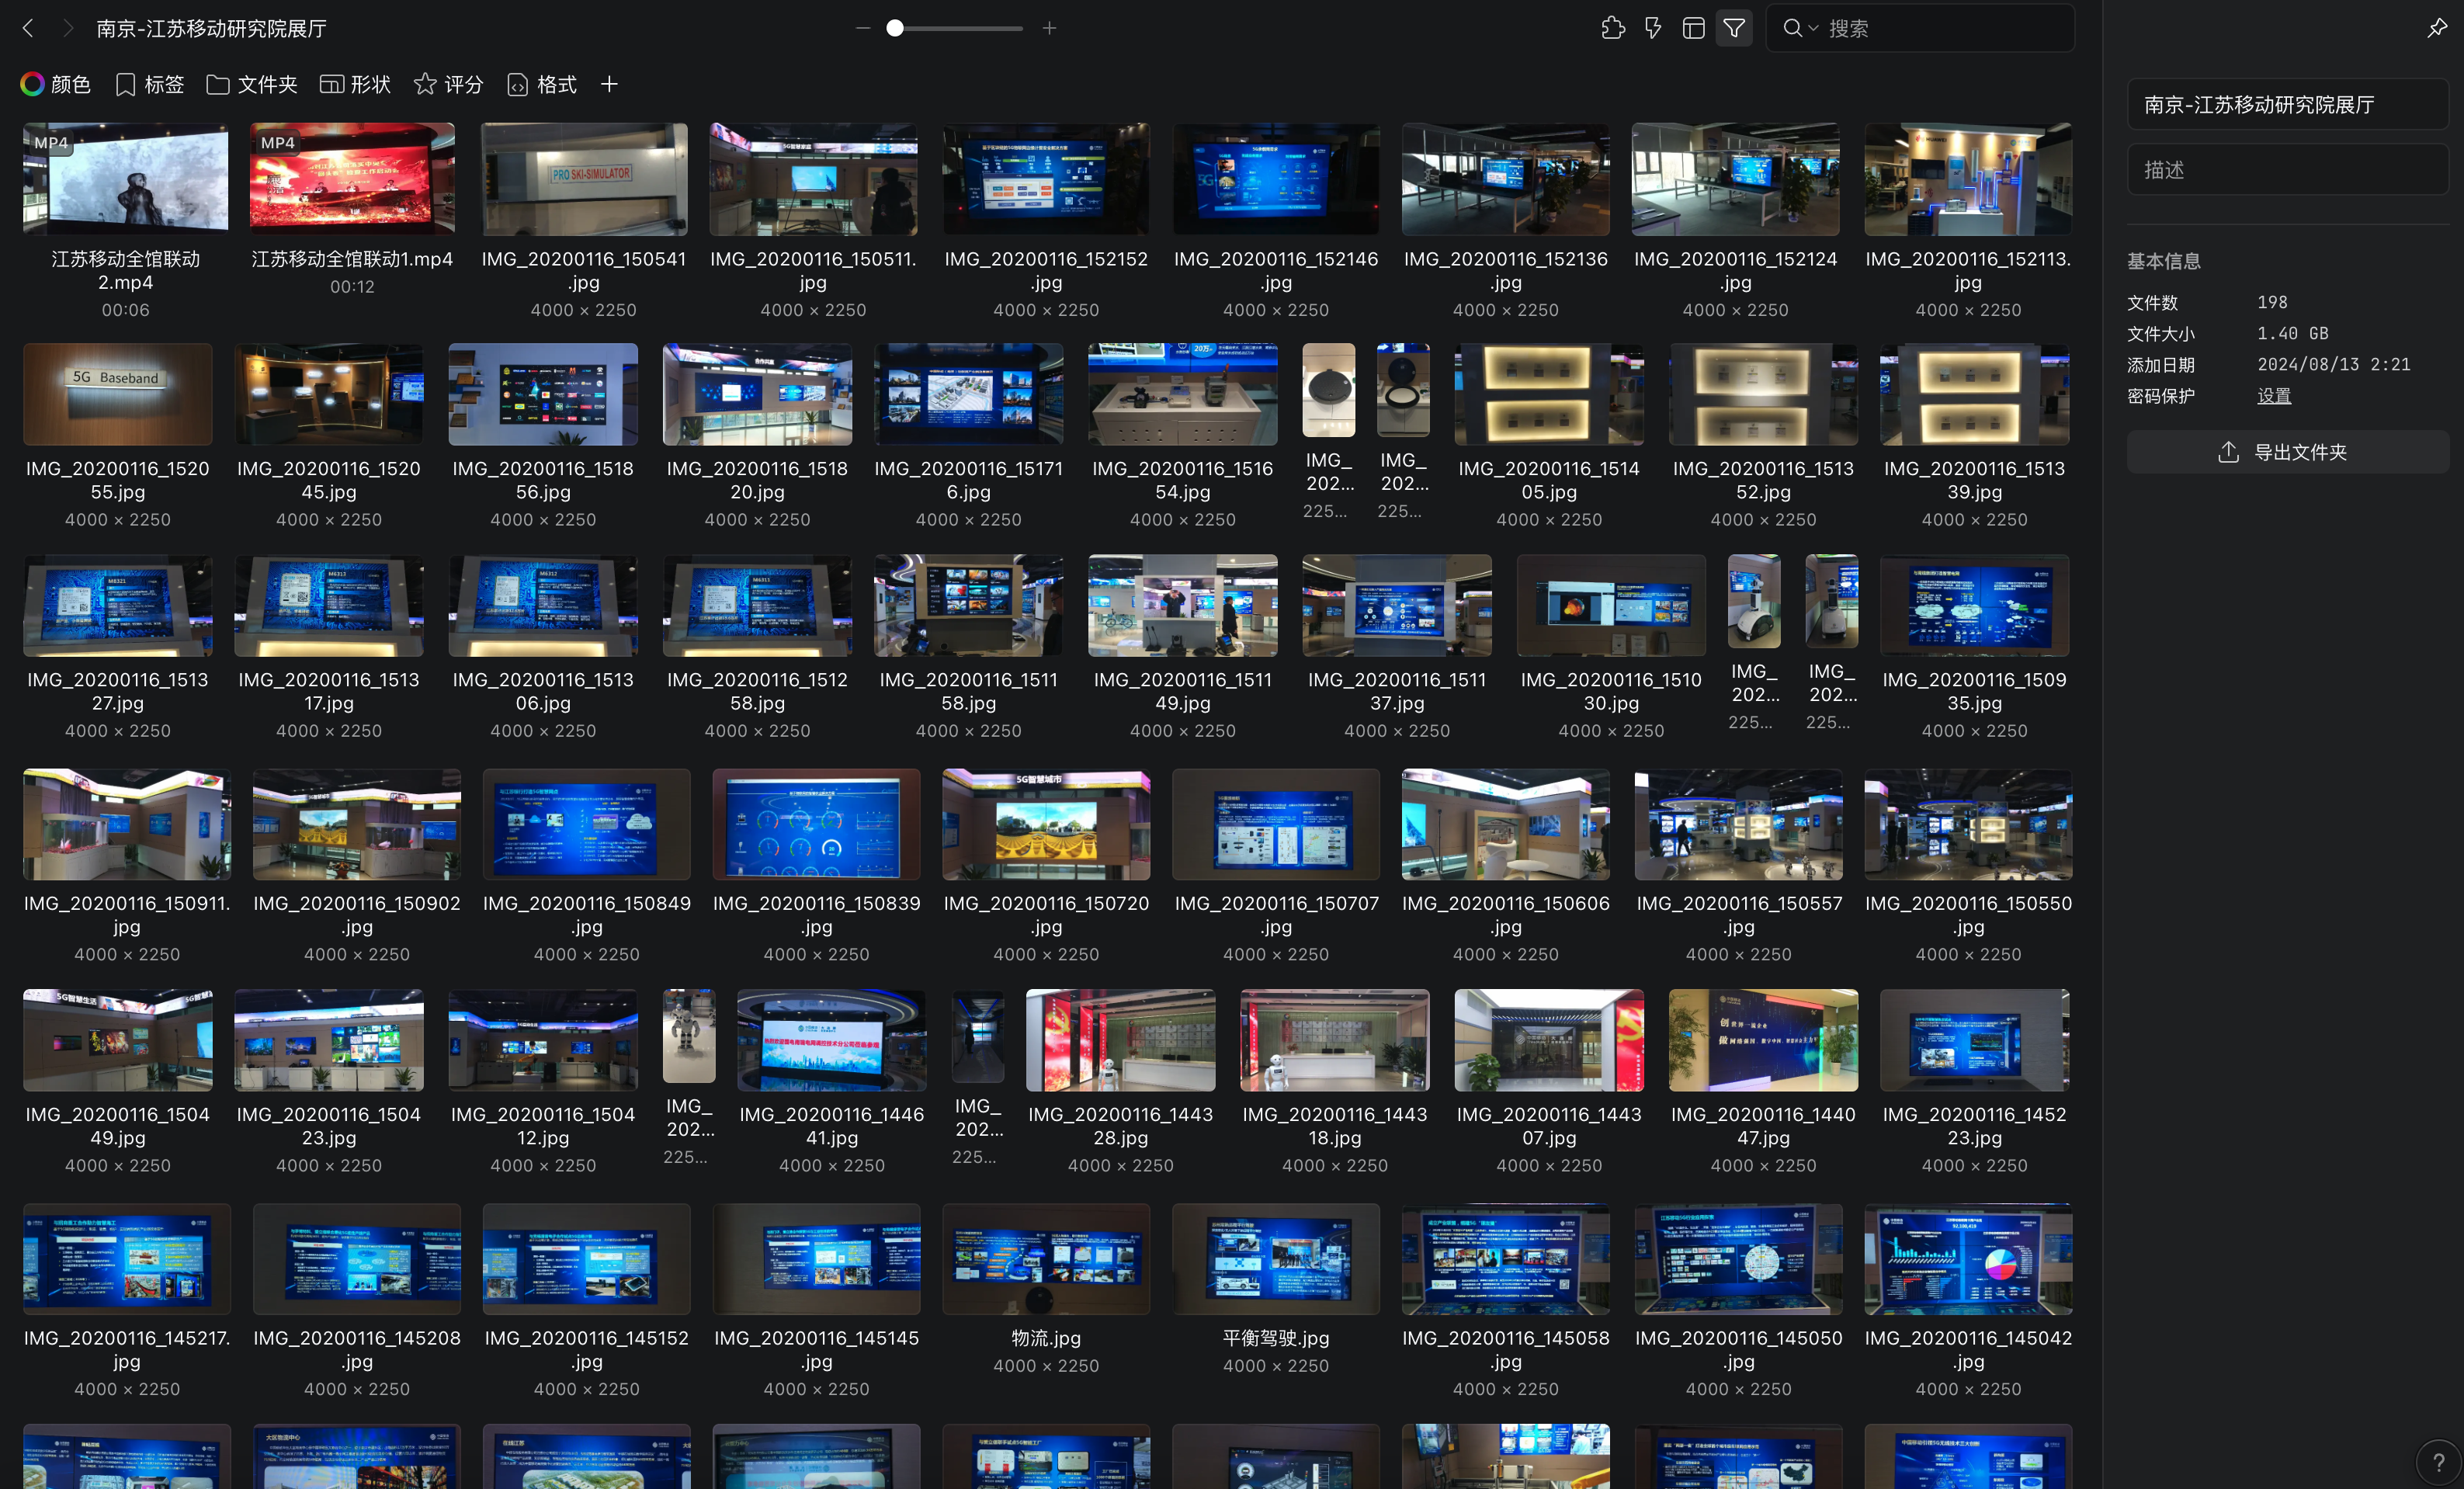Add a new filter with plus icon
The height and width of the screenshot is (1489, 2464).
[609, 84]
